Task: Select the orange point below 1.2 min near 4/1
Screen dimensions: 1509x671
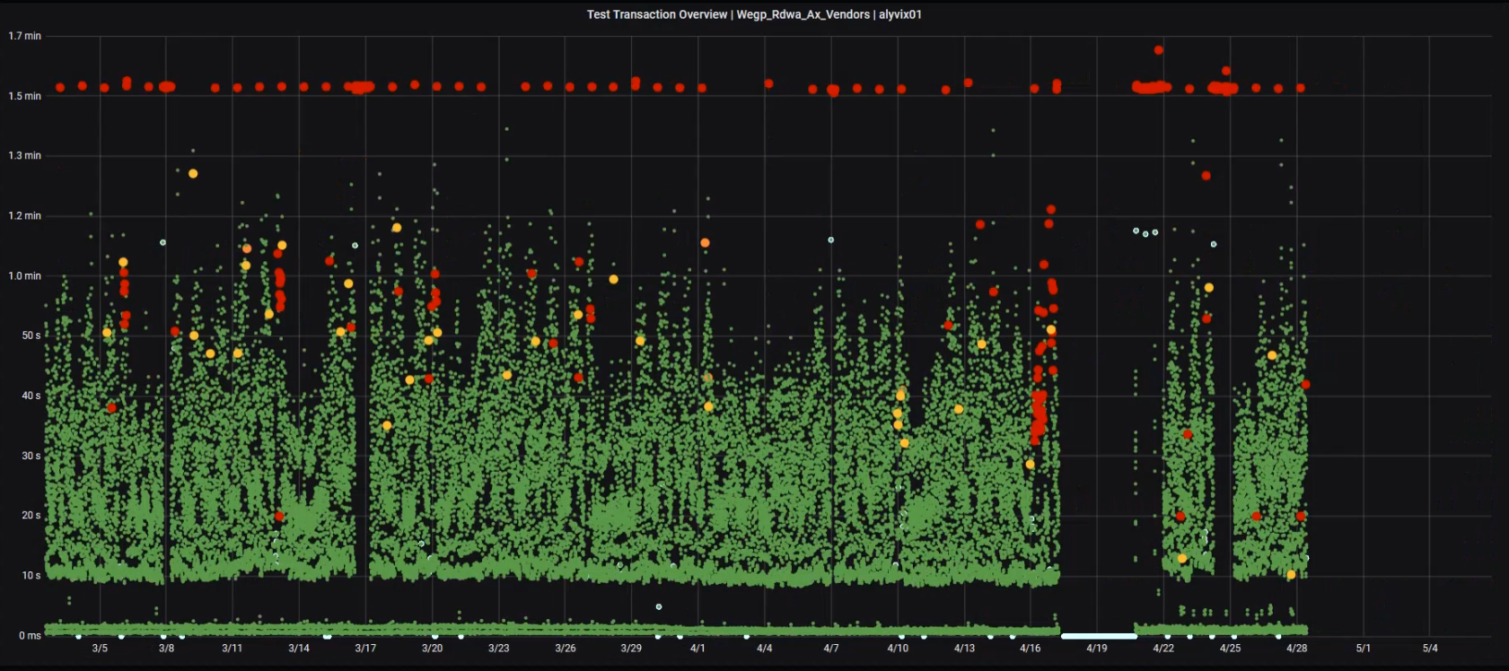Action: click(705, 243)
